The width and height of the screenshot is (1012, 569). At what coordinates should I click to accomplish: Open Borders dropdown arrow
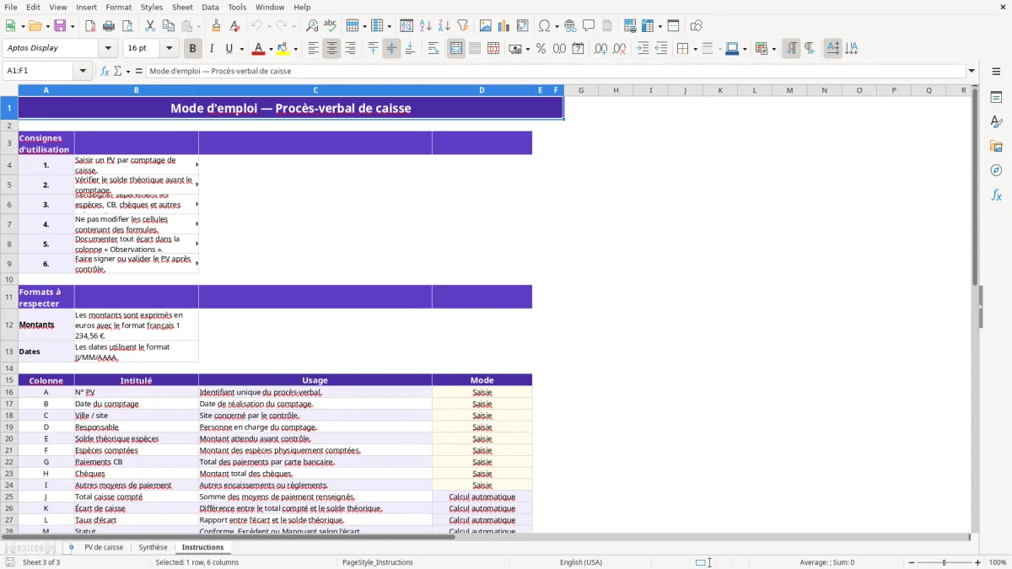click(694, 49)
